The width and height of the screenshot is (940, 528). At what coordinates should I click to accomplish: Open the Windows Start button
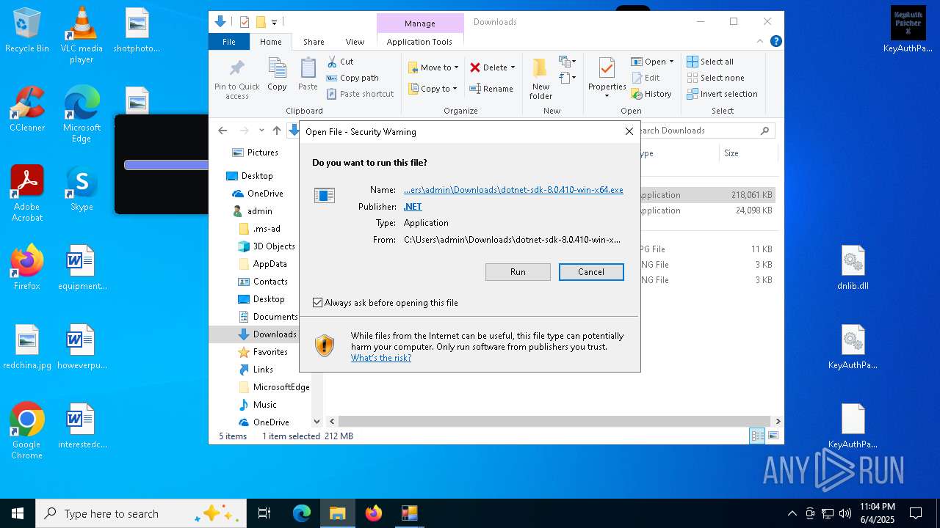[18, 513]
